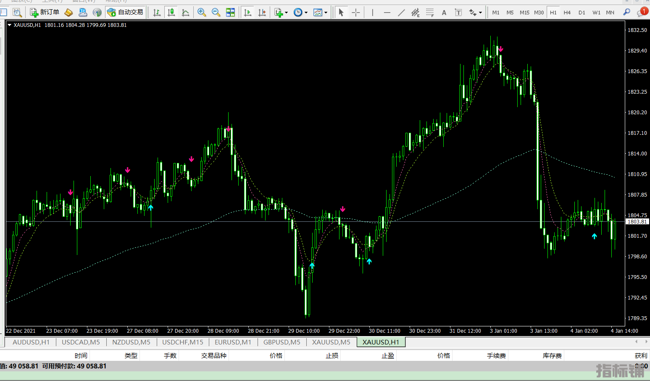This screenshot has height=381, width=650.
Task: Switch timeframe to M5
Action: pyautogui.click(x=510, y=12)
